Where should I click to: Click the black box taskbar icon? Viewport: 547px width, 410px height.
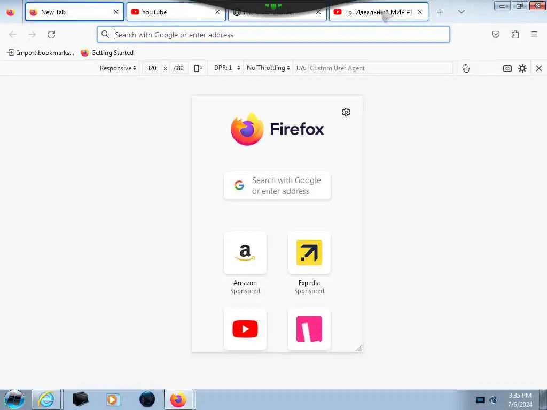80,399
